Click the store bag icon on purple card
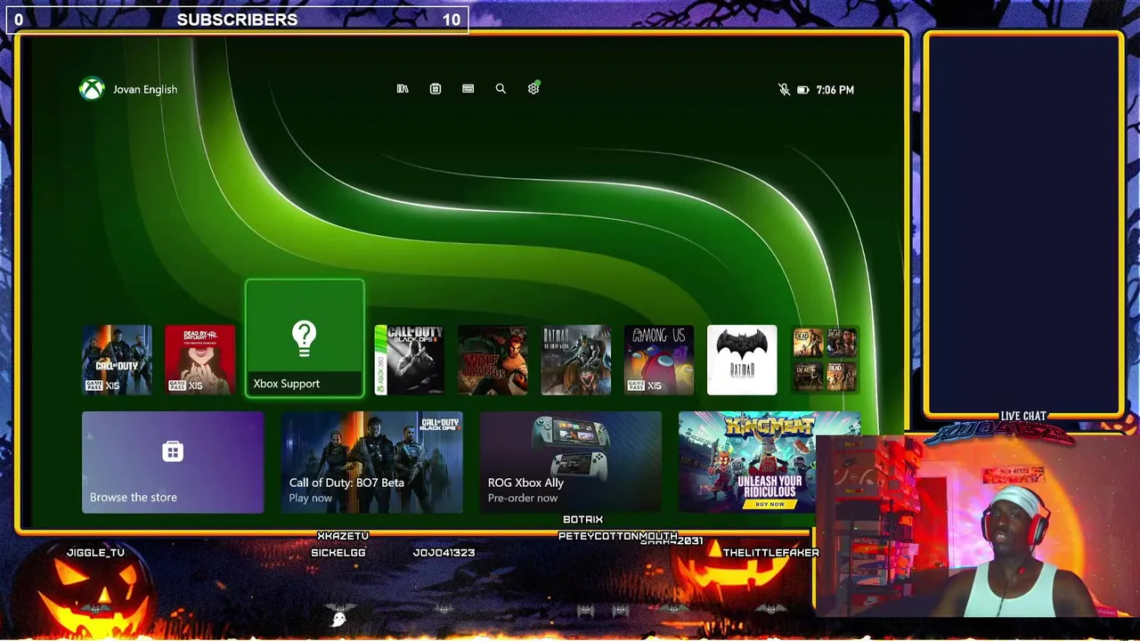 click(x=173, y=451)
